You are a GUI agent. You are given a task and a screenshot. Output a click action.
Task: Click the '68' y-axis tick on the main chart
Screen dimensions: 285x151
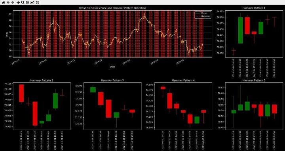pos(10,56)
